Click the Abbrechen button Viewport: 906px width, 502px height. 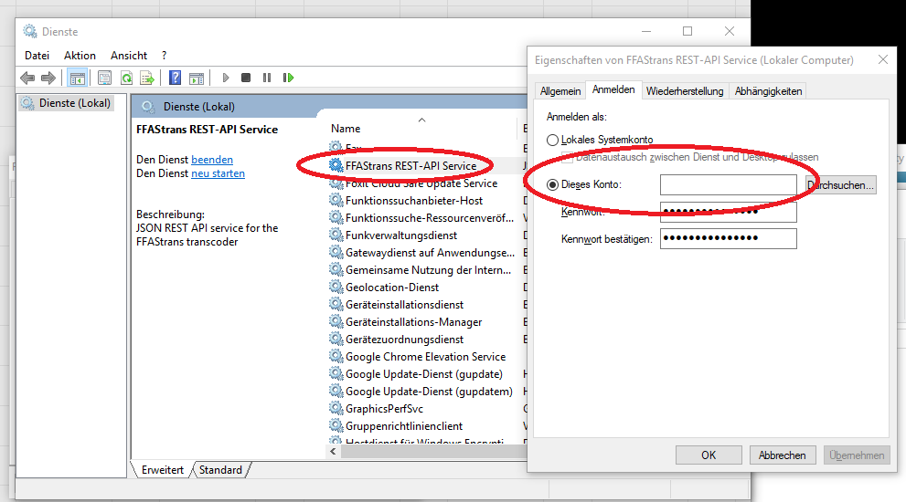coord(783,455)
